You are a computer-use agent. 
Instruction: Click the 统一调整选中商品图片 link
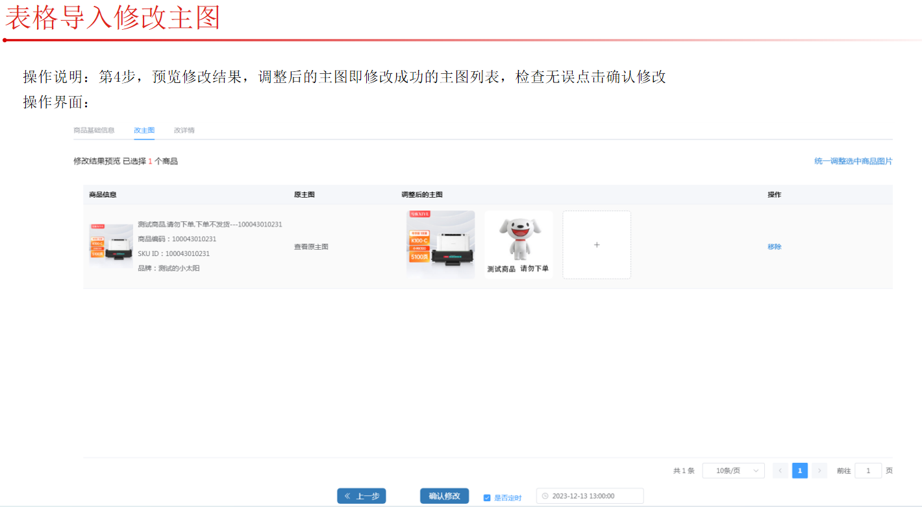point(853,161)
